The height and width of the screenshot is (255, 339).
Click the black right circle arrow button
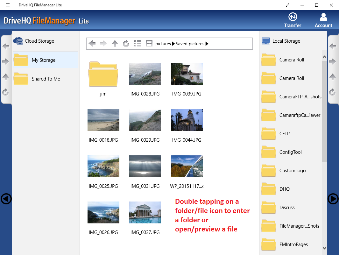(333, 199)
